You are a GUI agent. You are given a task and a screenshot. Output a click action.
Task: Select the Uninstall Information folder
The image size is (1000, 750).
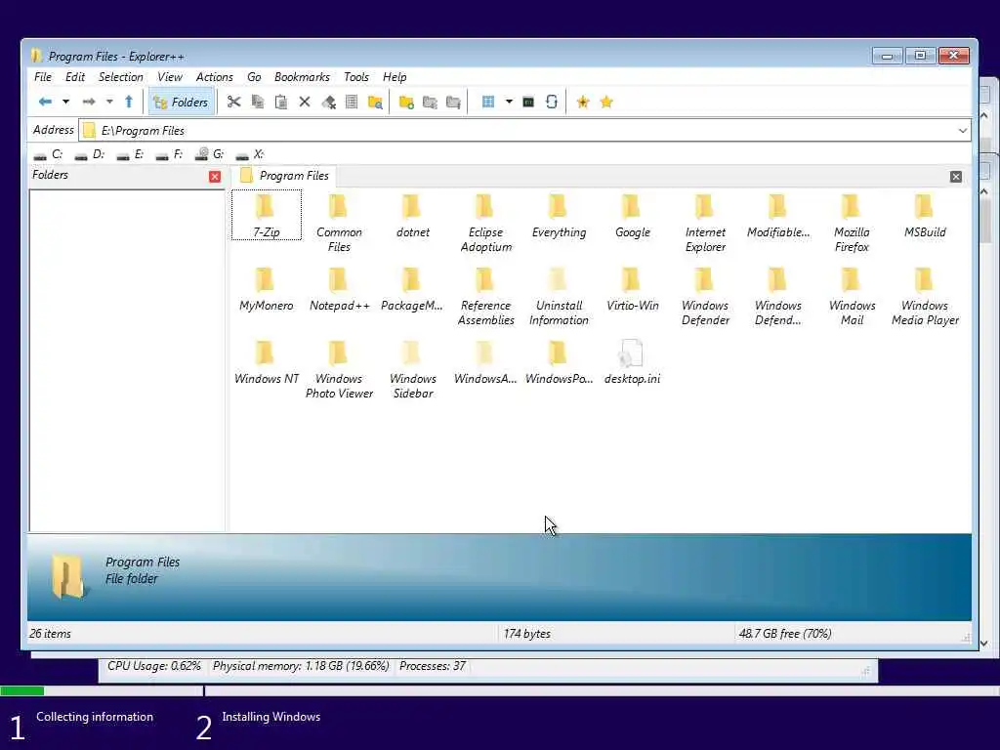(559, 297)
